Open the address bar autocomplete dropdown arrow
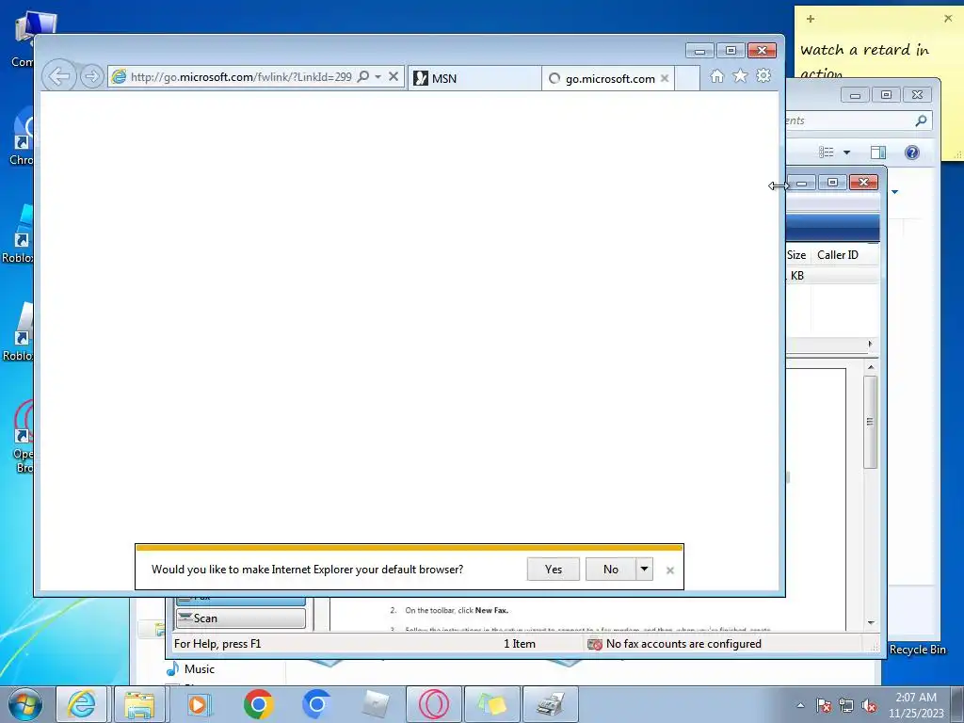 378,77
